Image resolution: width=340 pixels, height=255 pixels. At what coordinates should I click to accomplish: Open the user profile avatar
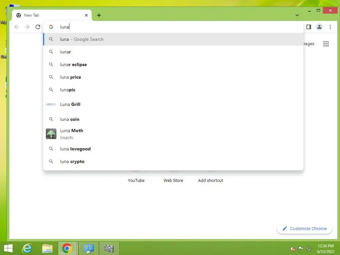(319, 27)
